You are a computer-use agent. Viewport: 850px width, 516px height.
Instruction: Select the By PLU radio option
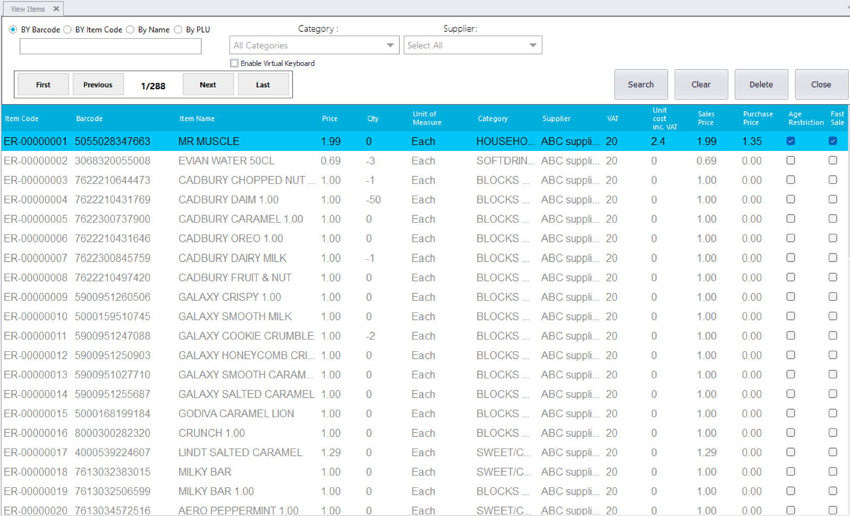tap(178, 30)
